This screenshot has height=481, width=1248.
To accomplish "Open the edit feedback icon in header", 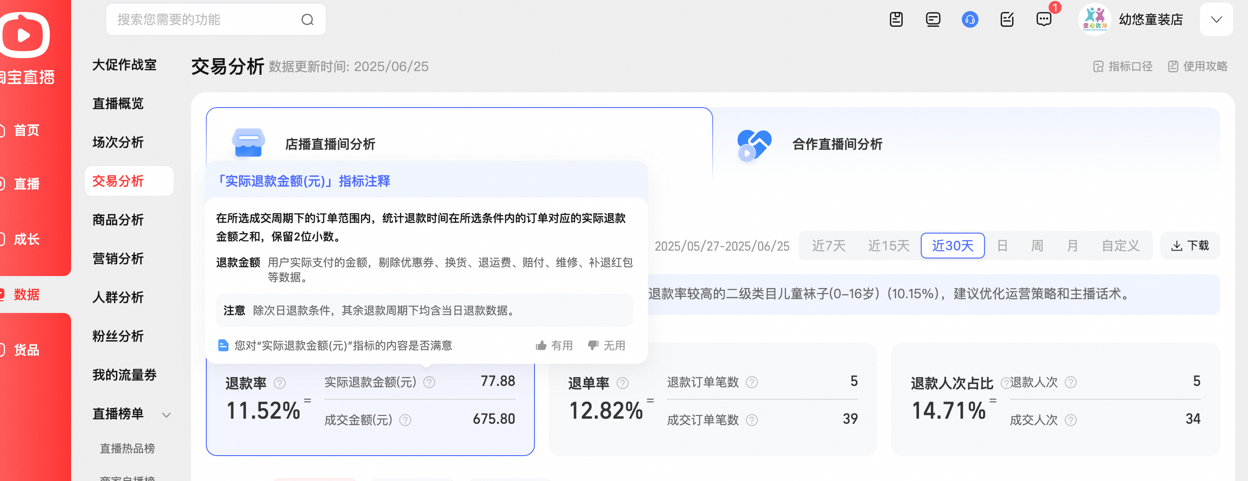I will [1007, 19].
